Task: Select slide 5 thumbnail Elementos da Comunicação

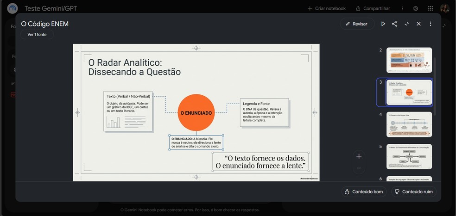Action: tap(409, 157)
